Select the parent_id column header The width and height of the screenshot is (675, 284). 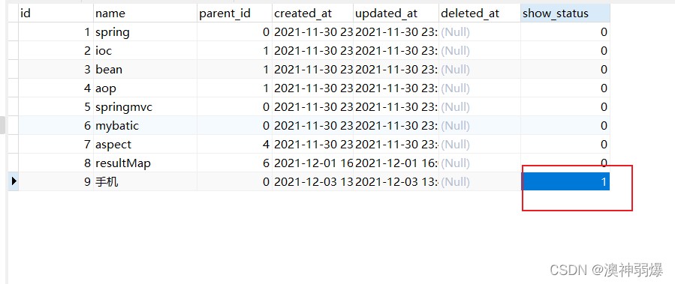[234, 13]
